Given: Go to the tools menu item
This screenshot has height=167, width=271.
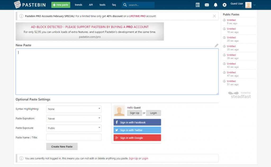Looking at the screenshot, I should pos(102,5).
